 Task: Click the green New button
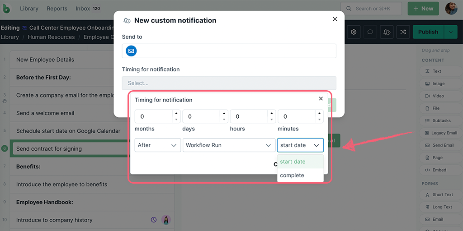[423, 9]
